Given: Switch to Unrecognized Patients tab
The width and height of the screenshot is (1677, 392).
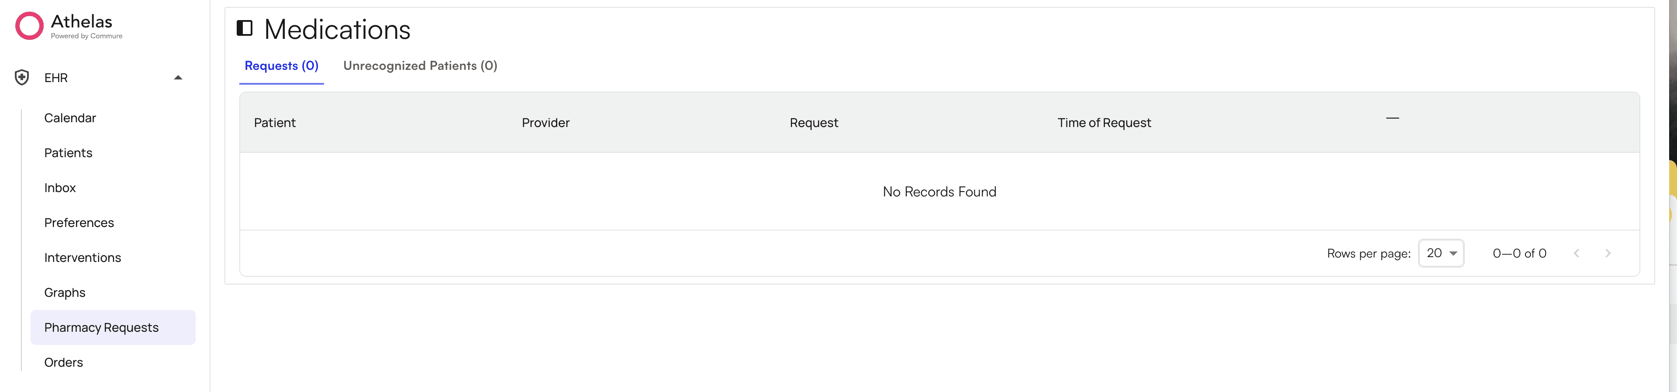Looking at the screenshot, I should 420,66.
